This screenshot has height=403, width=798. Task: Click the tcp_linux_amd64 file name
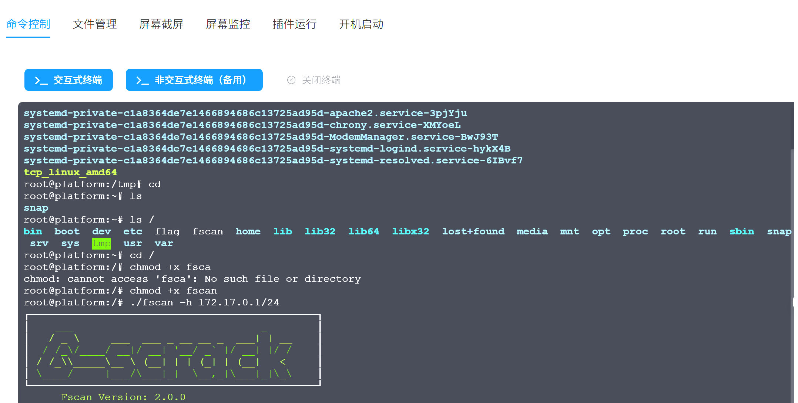pyautogui.click(x=70, y=172)
